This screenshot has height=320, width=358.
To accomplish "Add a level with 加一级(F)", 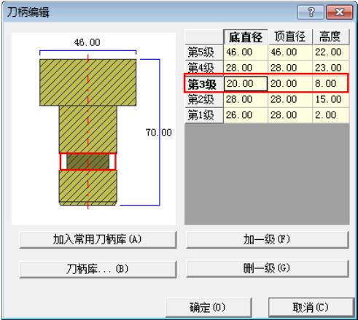I will [267, 240].
